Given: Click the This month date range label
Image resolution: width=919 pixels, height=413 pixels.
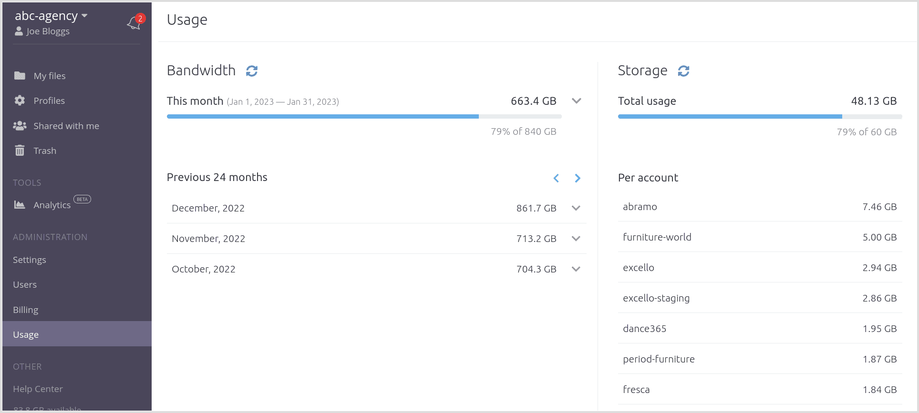Looking at the screenshot, I should (283, 102).
